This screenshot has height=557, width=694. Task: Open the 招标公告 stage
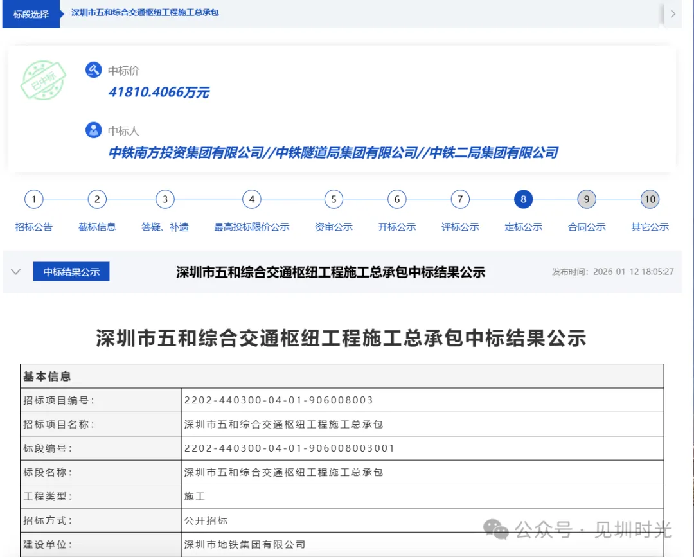[33, 227]
